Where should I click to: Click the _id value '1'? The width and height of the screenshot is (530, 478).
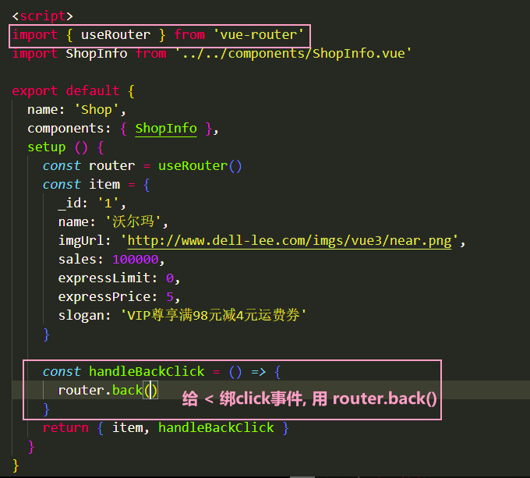tap(108, 204)
